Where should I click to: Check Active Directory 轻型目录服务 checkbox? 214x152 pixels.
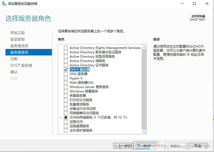tap(66, 57)
